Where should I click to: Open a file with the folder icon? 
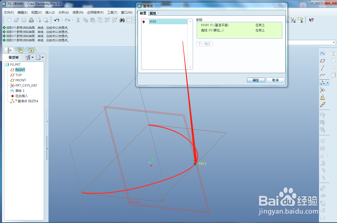[x=16, y=20]
